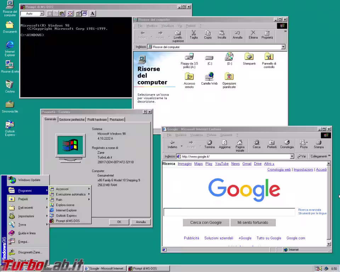The image size is (340, 272).
Task: Open Floppy da 3,5 pollici (A:) drive icon
Action: (189, 61)
